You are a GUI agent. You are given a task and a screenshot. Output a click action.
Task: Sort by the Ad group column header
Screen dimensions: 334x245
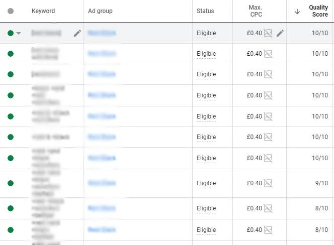(100, 11)
